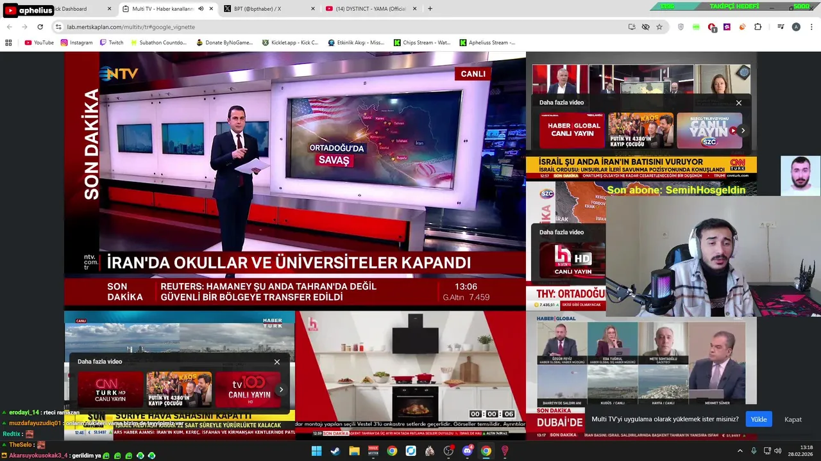Click the orange extension icon in toolbar
The height and width of the screenshot is (461, 821).
pyautogui.click(x=742, y=27)
